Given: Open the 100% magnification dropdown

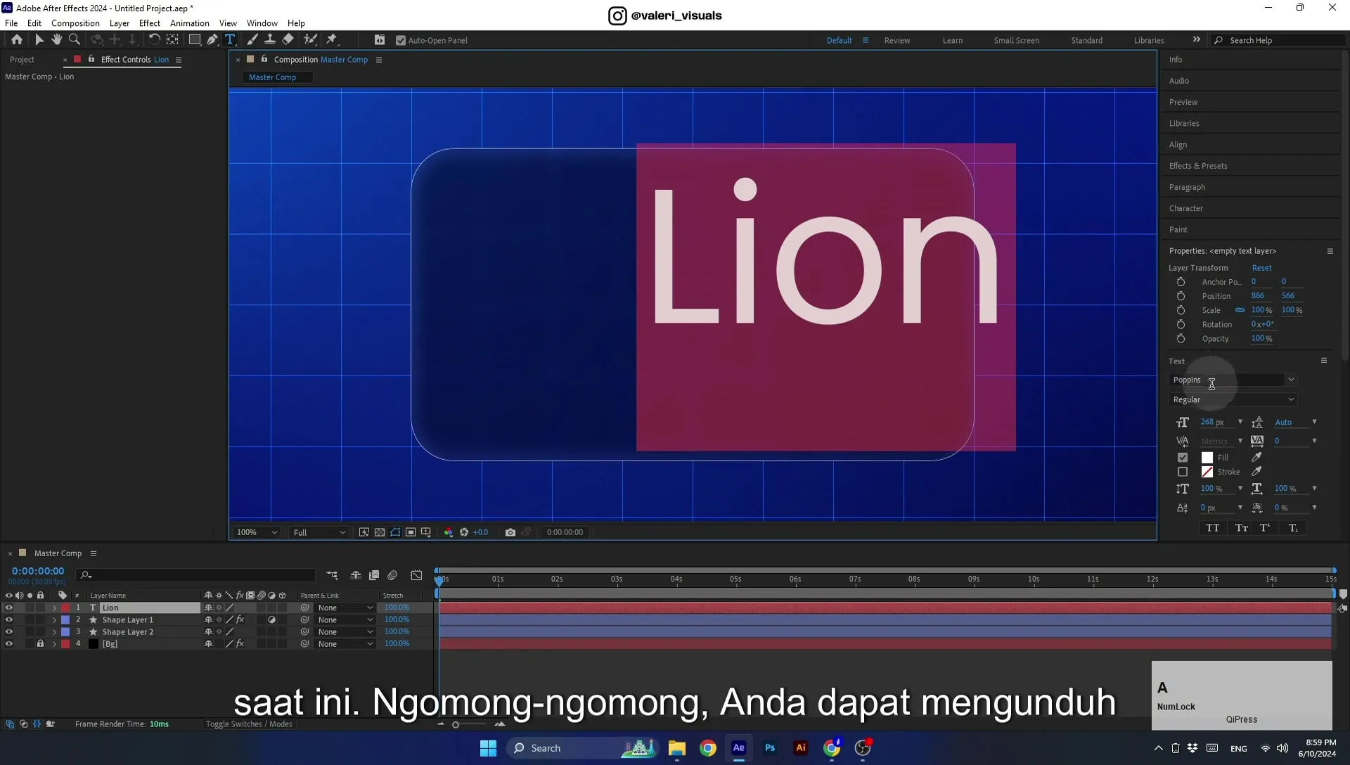Looking at the screenshot, I should pyautogui.click(x=257, y=532).
